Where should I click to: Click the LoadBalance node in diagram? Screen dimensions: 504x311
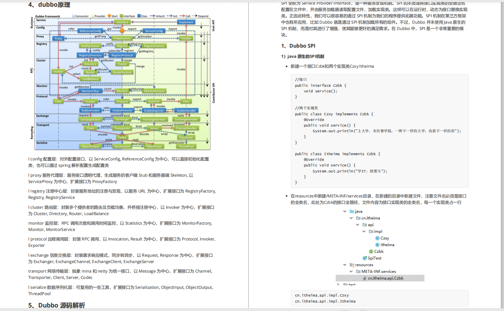90,79
